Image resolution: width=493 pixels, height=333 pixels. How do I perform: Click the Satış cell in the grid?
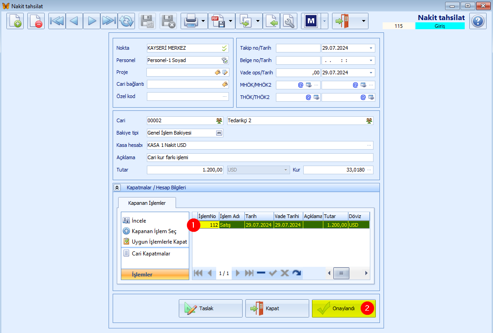tap(232, 225)
